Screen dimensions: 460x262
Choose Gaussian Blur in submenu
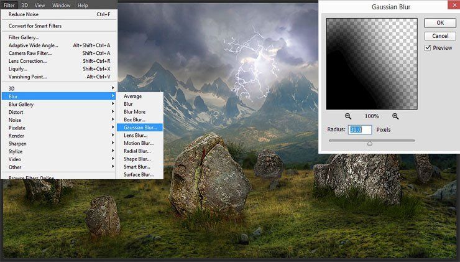140,128
